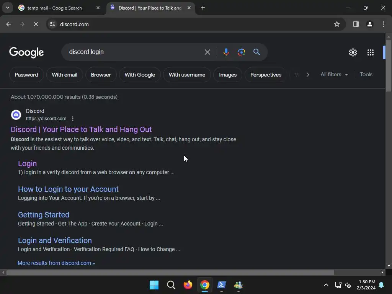Viewport: 392px width, 294px height.
Task: Click the Discord favicon in the result
Action: (16, 115)
